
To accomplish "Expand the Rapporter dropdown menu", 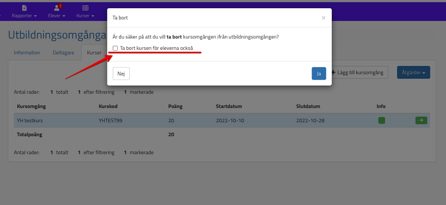I will coord(24,16).
